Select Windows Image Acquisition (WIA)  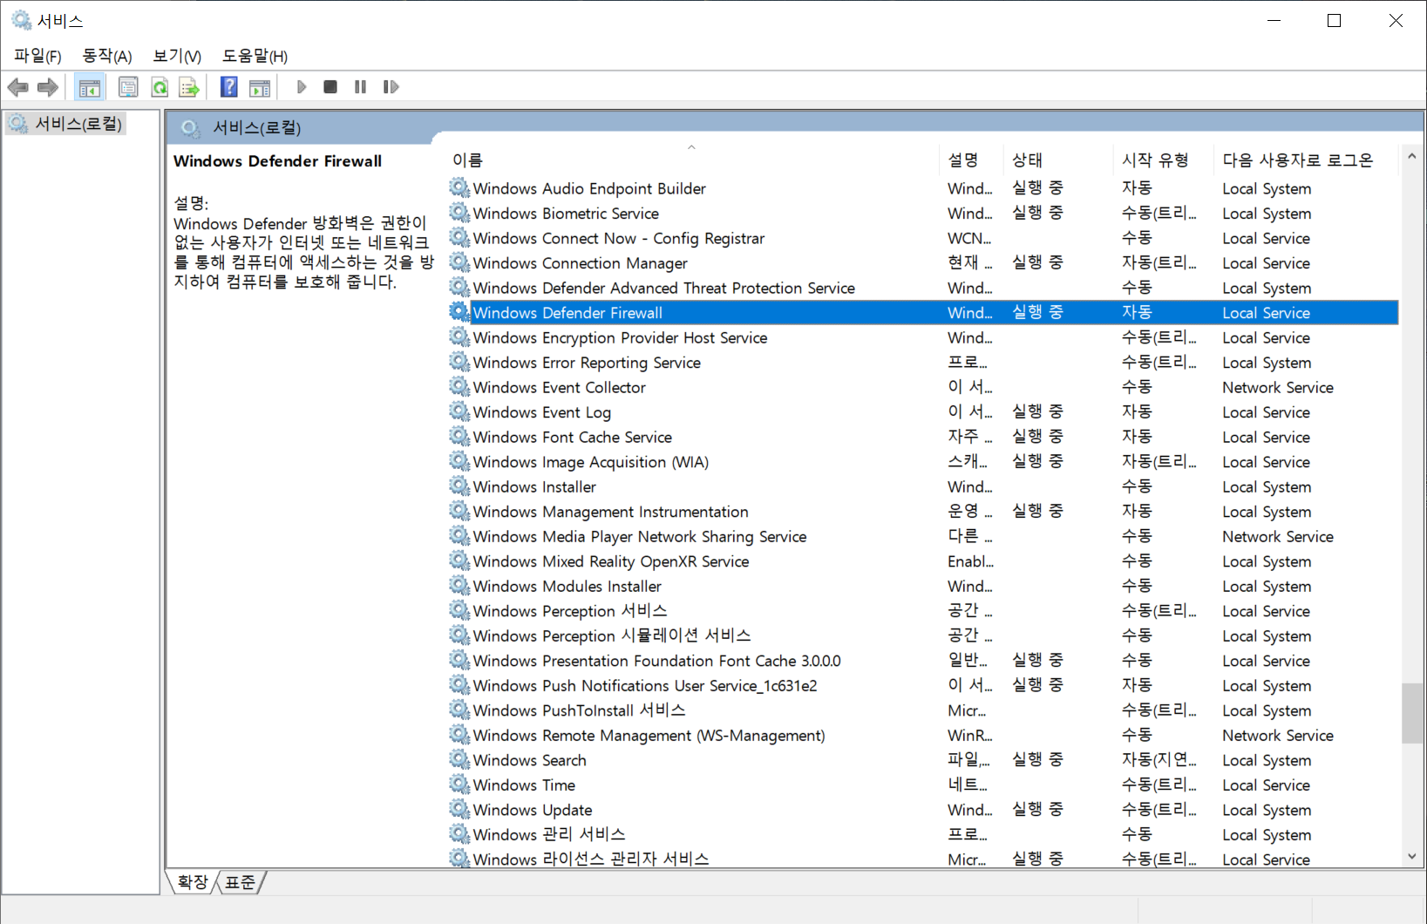pos(923,462)
